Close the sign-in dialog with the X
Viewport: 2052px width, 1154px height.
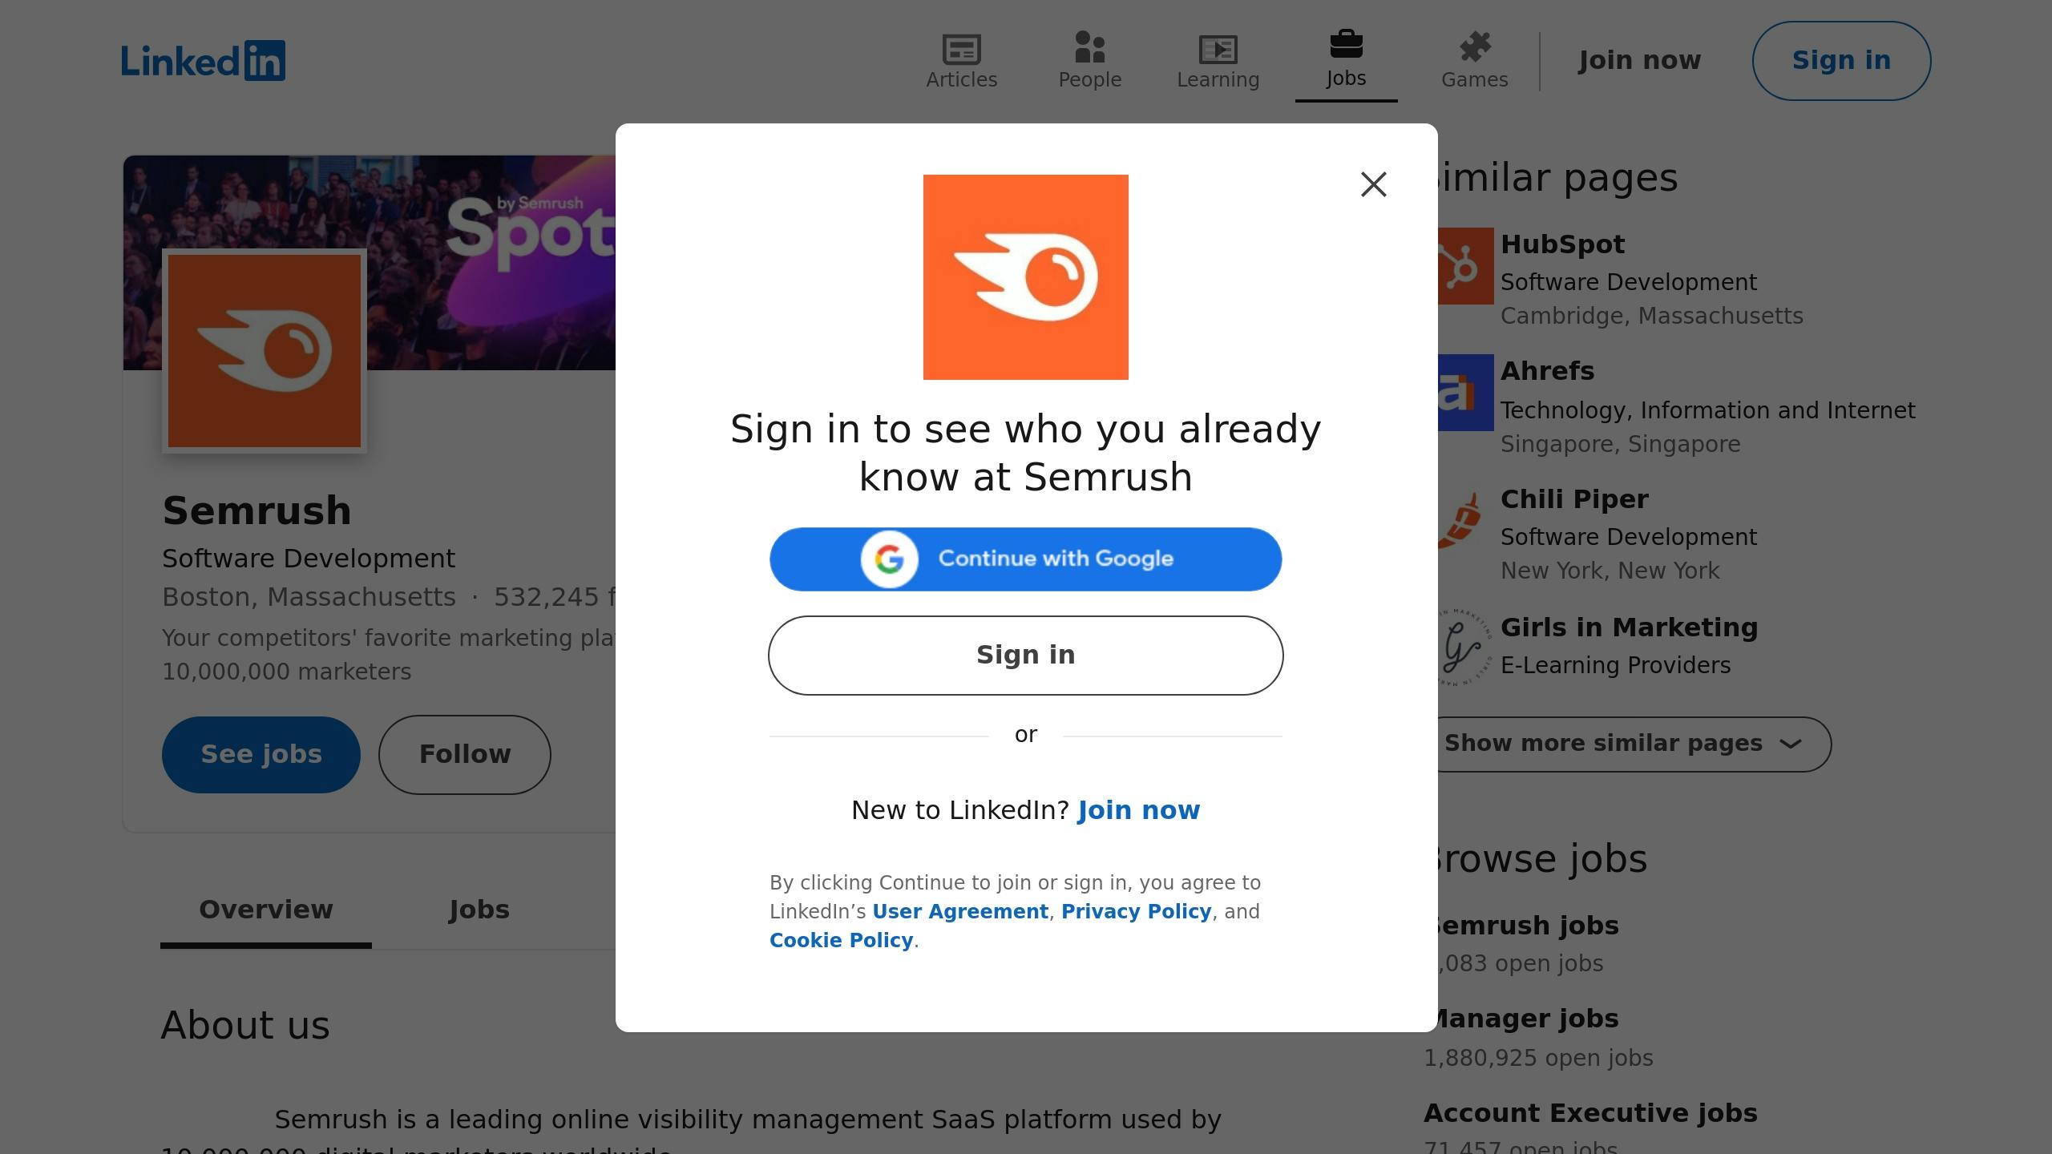[x=1373, y=184]
